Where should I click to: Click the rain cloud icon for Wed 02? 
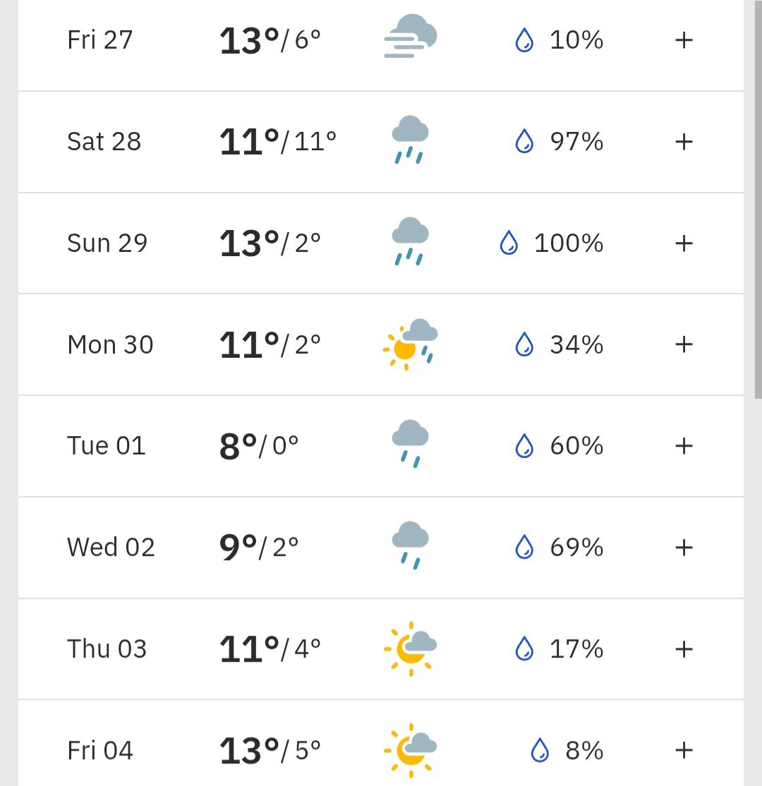point(410,545)
